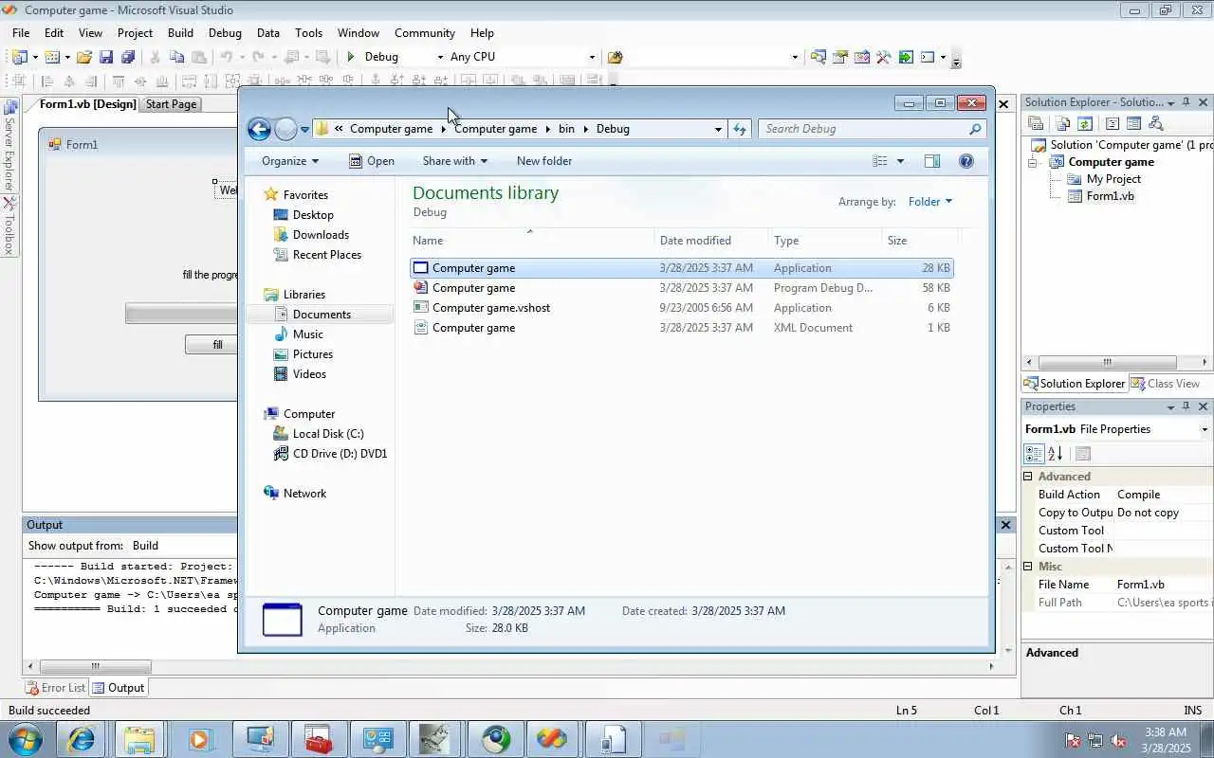Viewport: 1214px width, 758px height.
Task: Click Show All Files in Solution Explorer
Action: coord(1062,123)
